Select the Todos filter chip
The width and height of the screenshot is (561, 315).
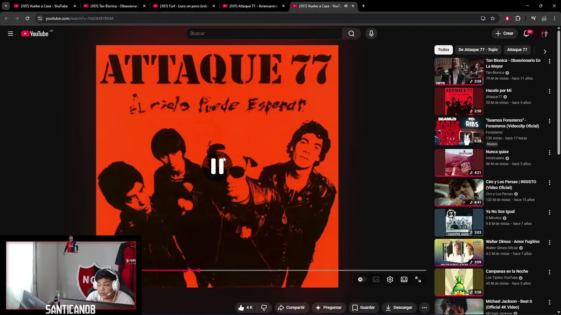[x=444, y=50]
